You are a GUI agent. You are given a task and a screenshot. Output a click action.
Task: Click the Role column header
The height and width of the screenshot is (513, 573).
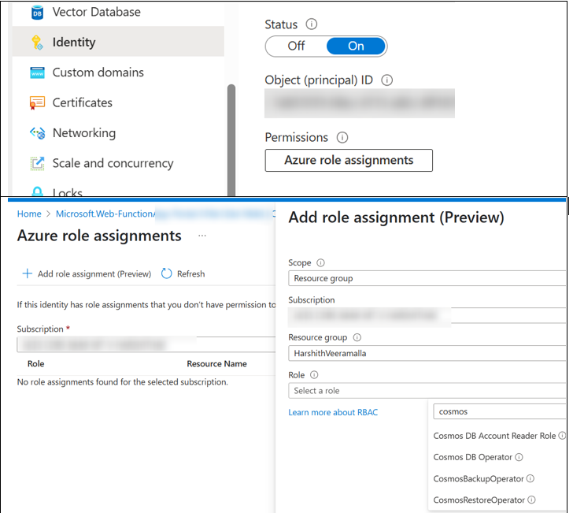36,364
